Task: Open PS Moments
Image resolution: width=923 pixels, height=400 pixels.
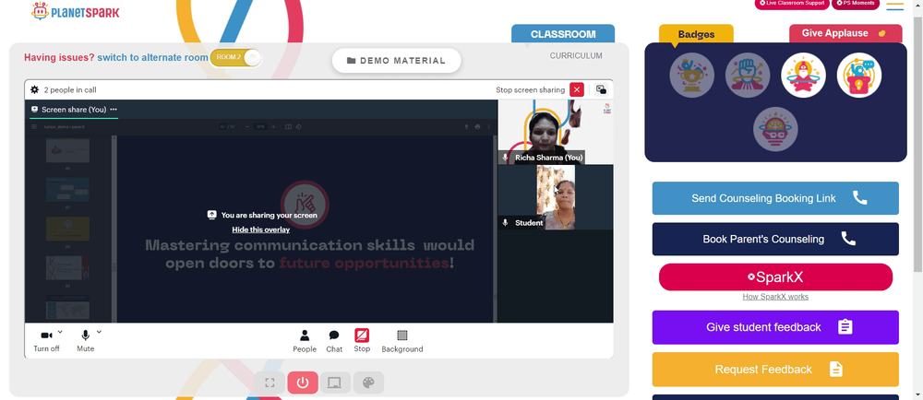Action: (856, 4)
